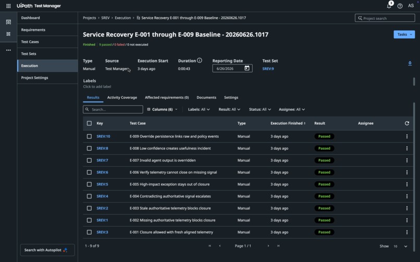Open the Result: All filter
Viewport: 420px width, 262px height.
[x=229, y=109]
